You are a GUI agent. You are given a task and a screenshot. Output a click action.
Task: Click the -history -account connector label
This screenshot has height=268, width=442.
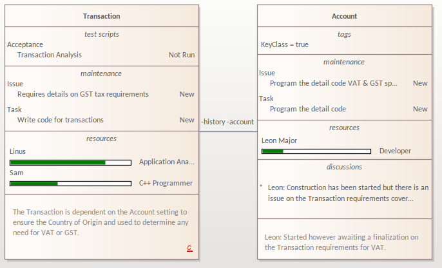click(x=227, y=122)
